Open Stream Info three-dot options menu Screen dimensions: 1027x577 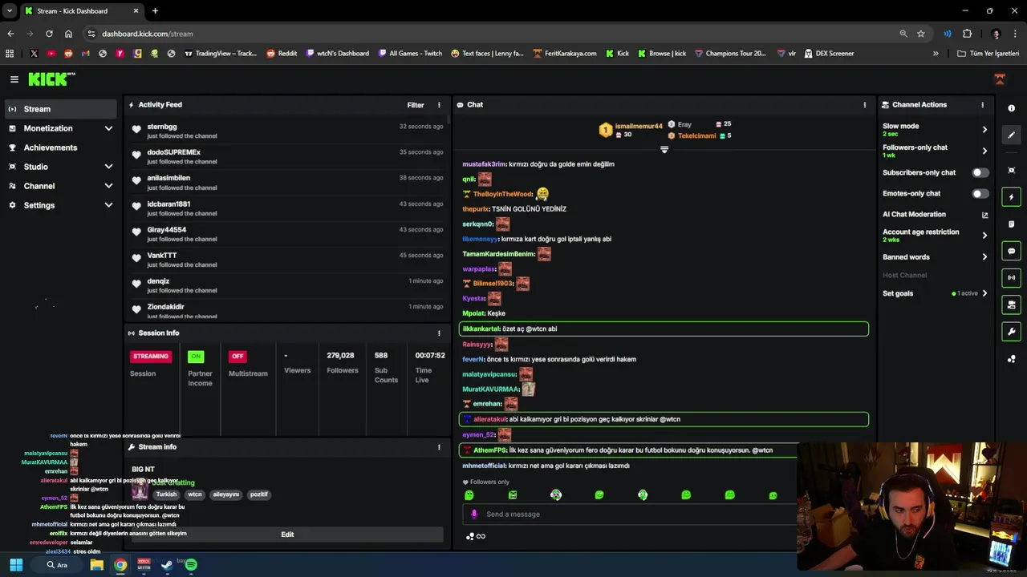[x=439, y=447]
